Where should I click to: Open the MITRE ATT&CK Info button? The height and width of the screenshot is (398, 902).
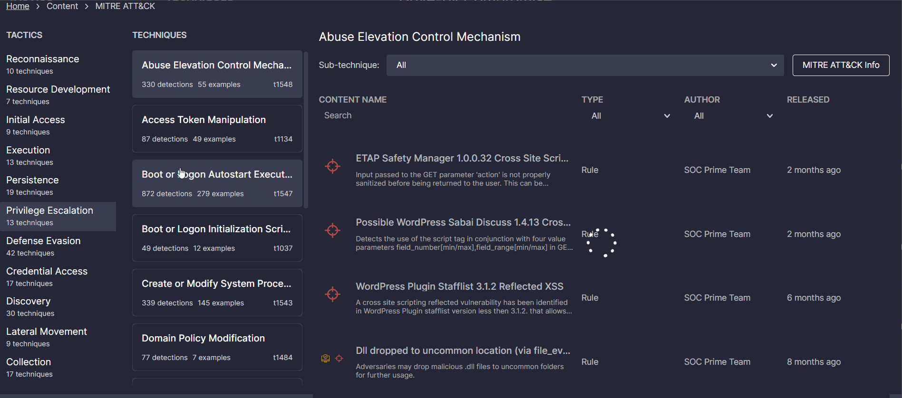tap(841, 65)
